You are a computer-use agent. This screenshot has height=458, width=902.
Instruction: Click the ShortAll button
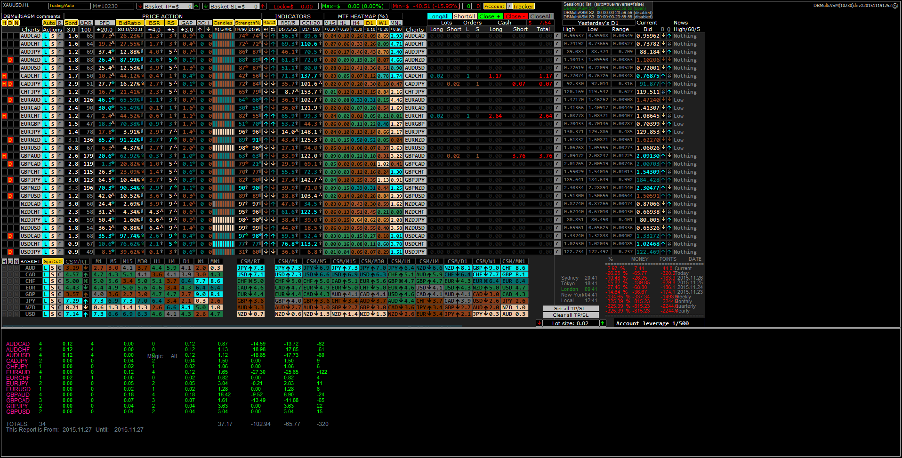pos(464,16)
